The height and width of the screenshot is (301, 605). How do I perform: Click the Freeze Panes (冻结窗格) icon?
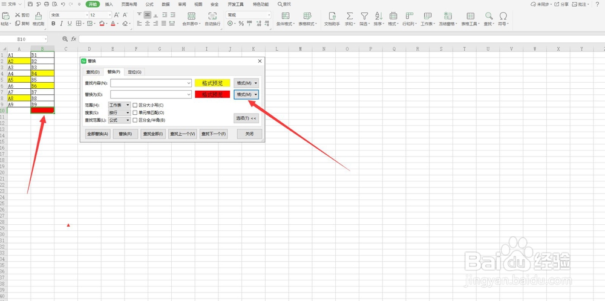click(x=448, y=16)
